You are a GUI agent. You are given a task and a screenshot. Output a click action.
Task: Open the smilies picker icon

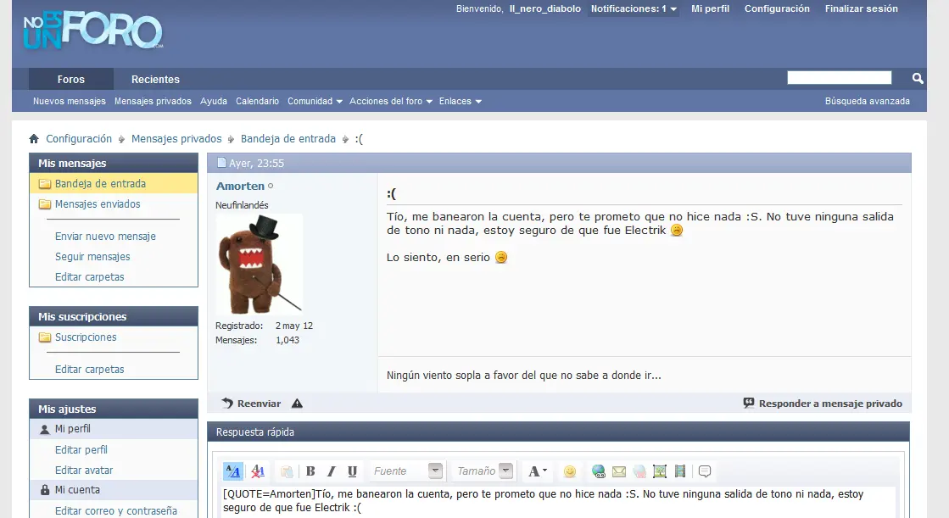tap(570, 471)
